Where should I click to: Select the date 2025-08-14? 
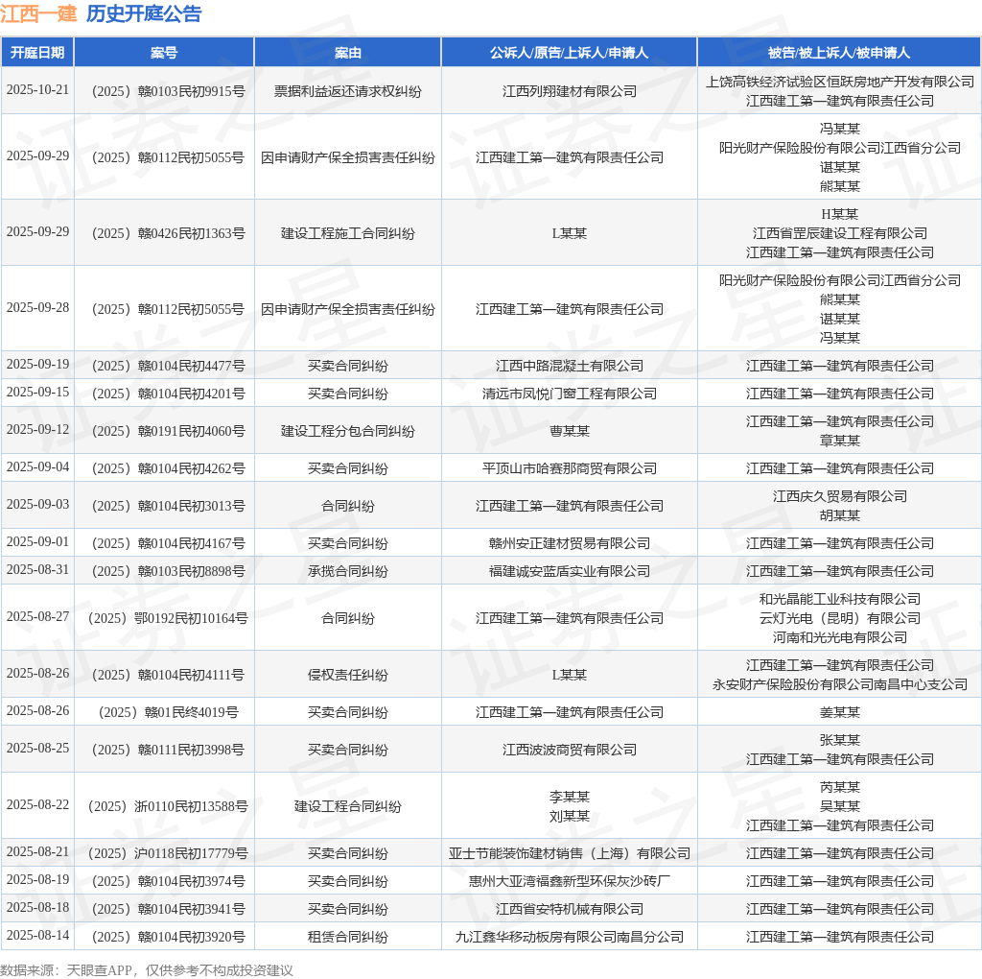(x=37, y=935)
